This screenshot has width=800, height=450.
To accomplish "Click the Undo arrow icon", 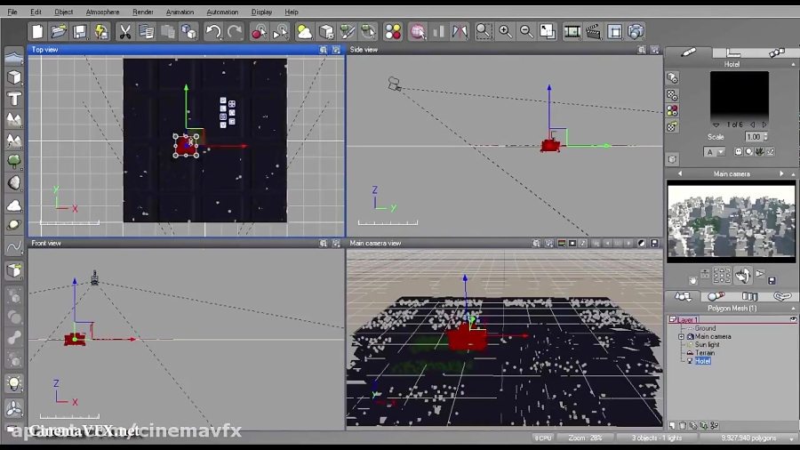I will pos(213,32).
